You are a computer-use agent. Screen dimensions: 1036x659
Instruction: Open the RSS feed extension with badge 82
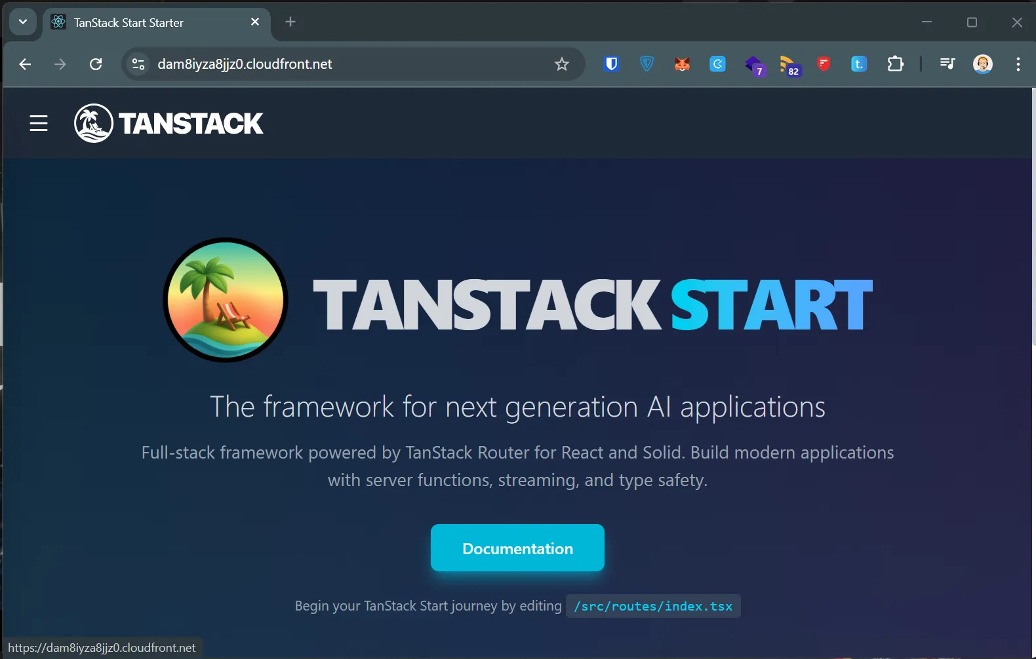tap(790, 66)
